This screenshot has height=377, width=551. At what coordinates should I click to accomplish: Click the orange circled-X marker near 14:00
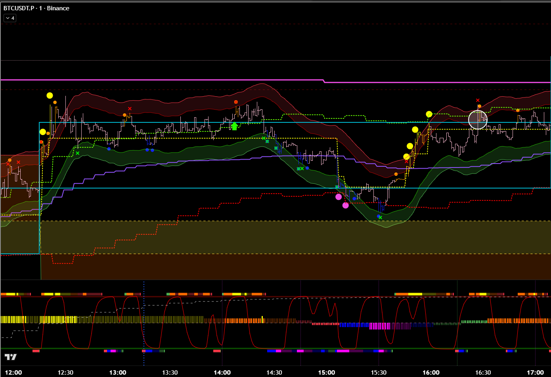pyautogui.click(x=236, y=102)
